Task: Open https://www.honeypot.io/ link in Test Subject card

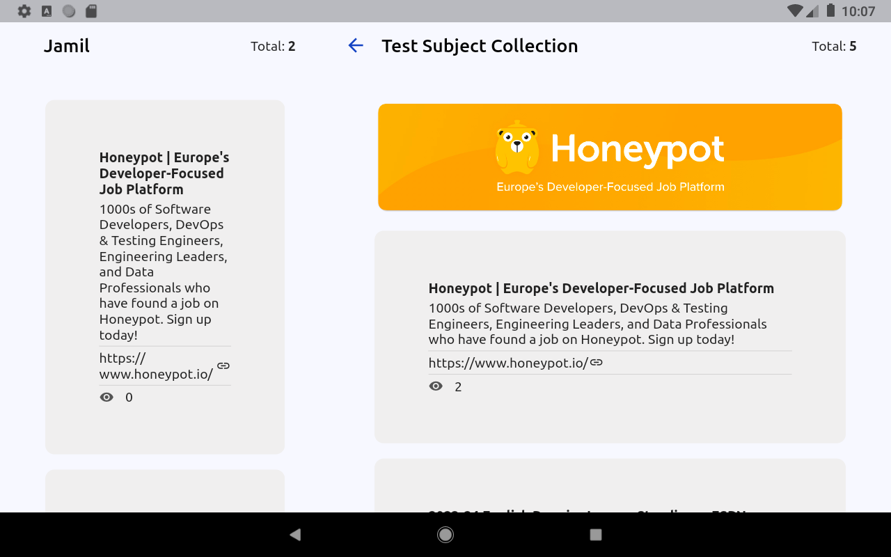Action: click(x=508, y=363)
